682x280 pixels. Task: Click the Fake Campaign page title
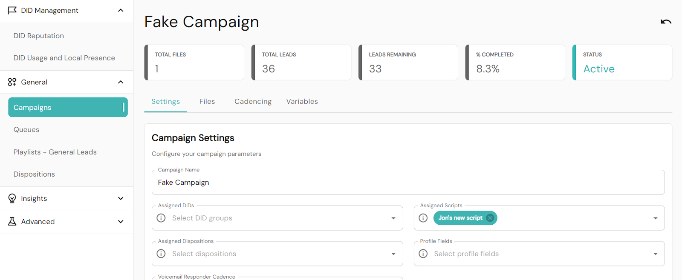[x=202, y=22]
